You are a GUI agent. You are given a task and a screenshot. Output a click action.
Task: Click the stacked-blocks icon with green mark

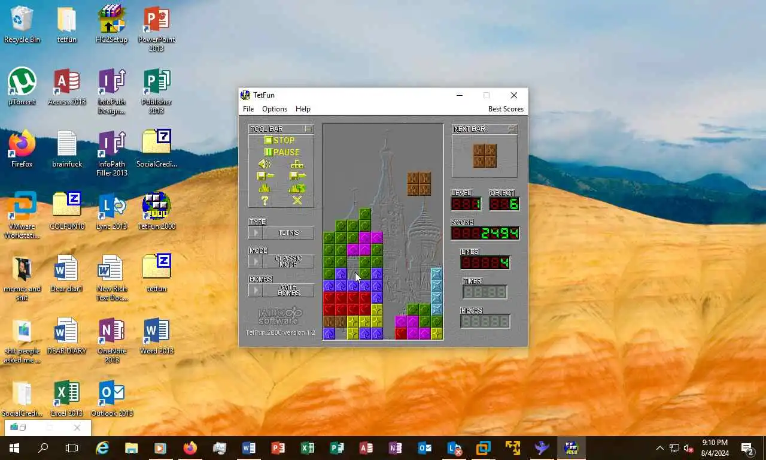297,188
